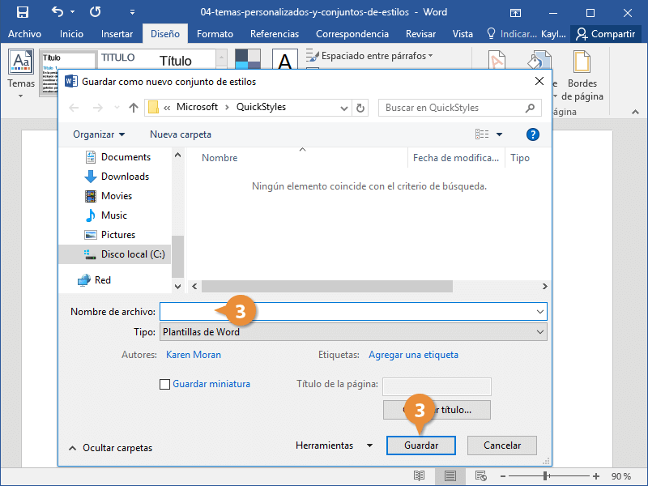Click the Redo icon in Word's title bar
The width and height of the screenshot is (648, 486).
pyautogui.click(x=96, y=11)
